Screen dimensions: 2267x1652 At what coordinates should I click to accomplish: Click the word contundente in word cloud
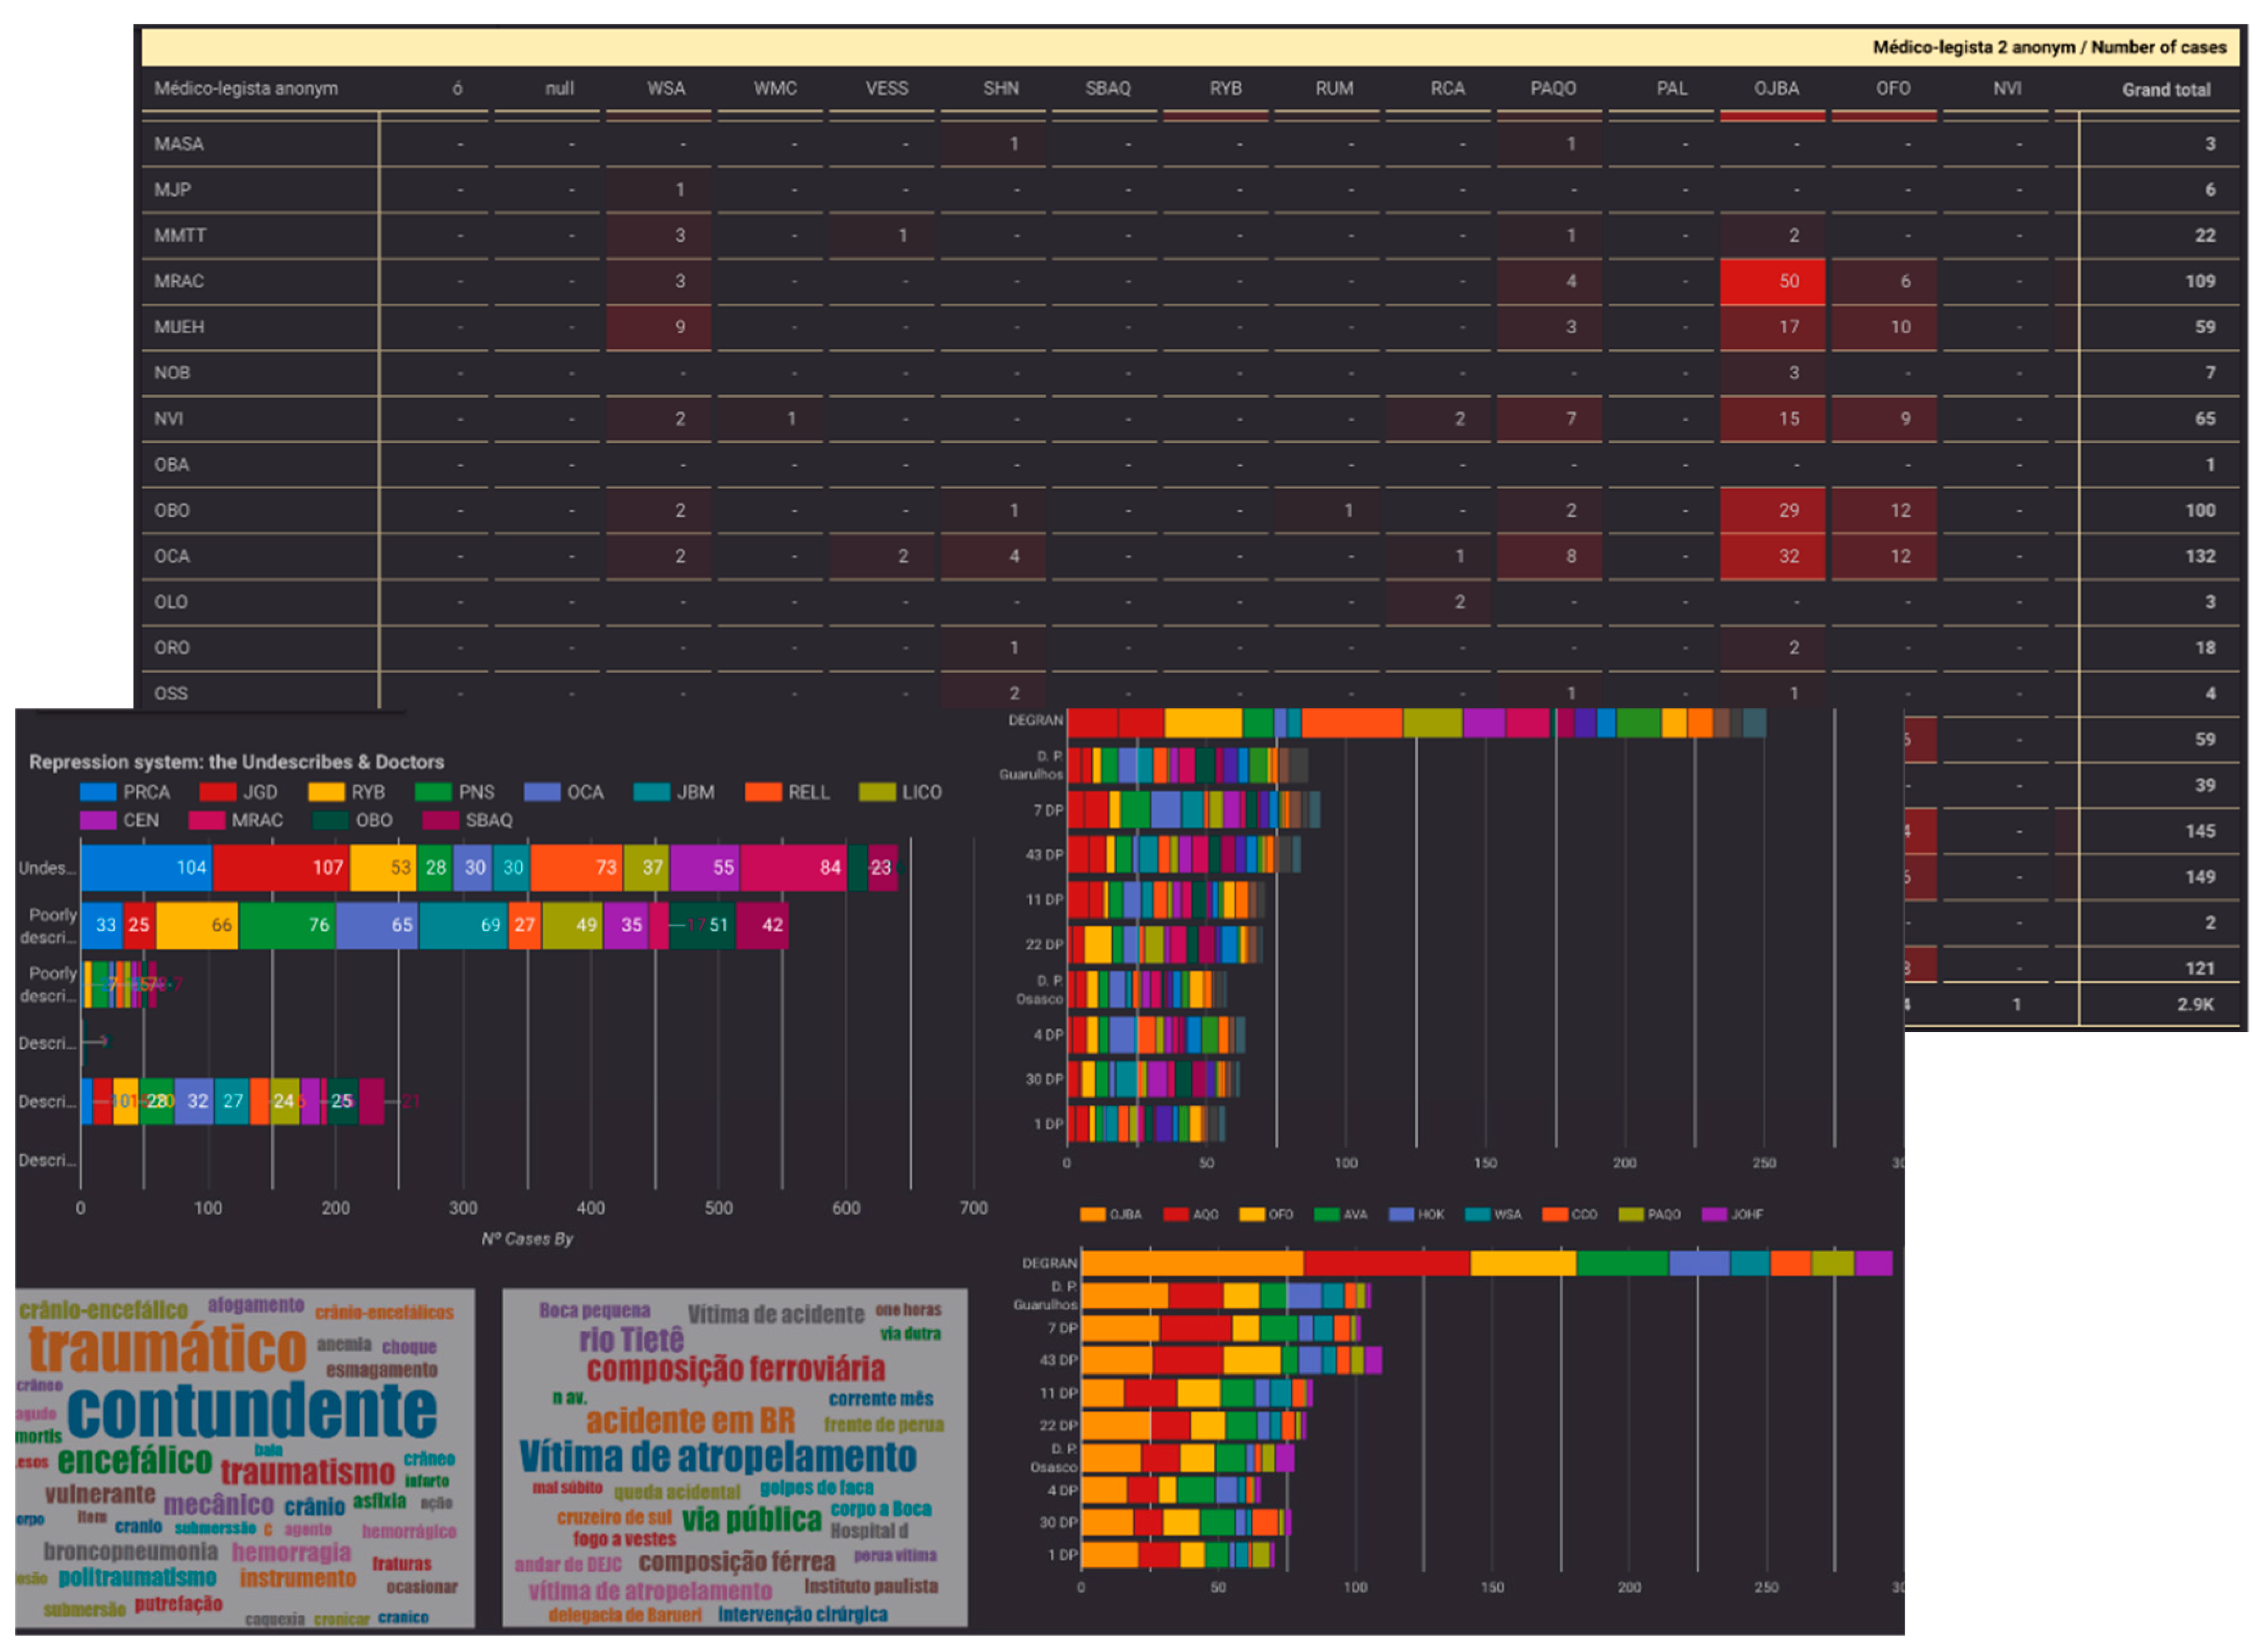[x=252, y=1410]
